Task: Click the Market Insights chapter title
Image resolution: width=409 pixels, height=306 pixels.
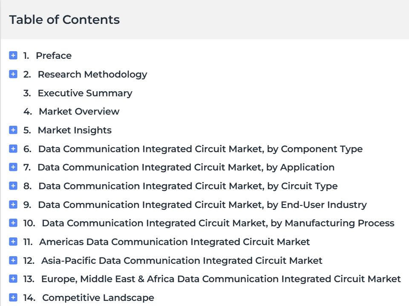Action: click(75, 130)
